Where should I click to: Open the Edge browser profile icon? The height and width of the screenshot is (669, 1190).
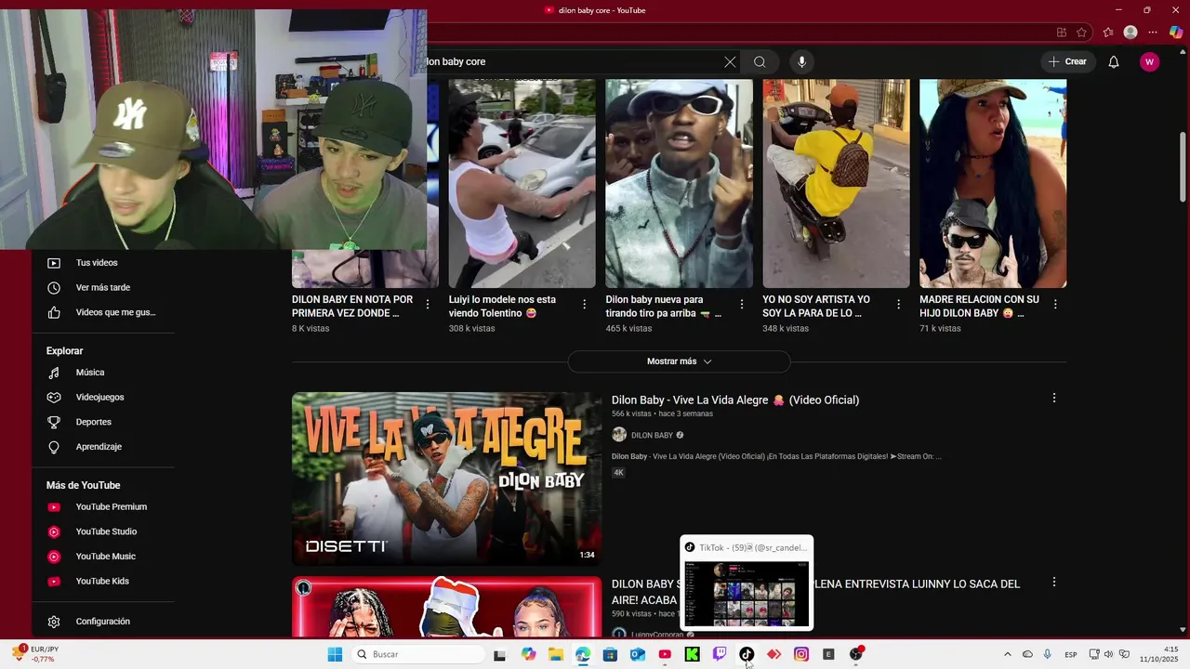[1130, 33]
